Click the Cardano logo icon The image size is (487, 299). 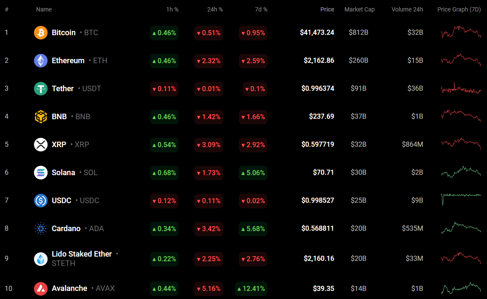coord(41,229)
